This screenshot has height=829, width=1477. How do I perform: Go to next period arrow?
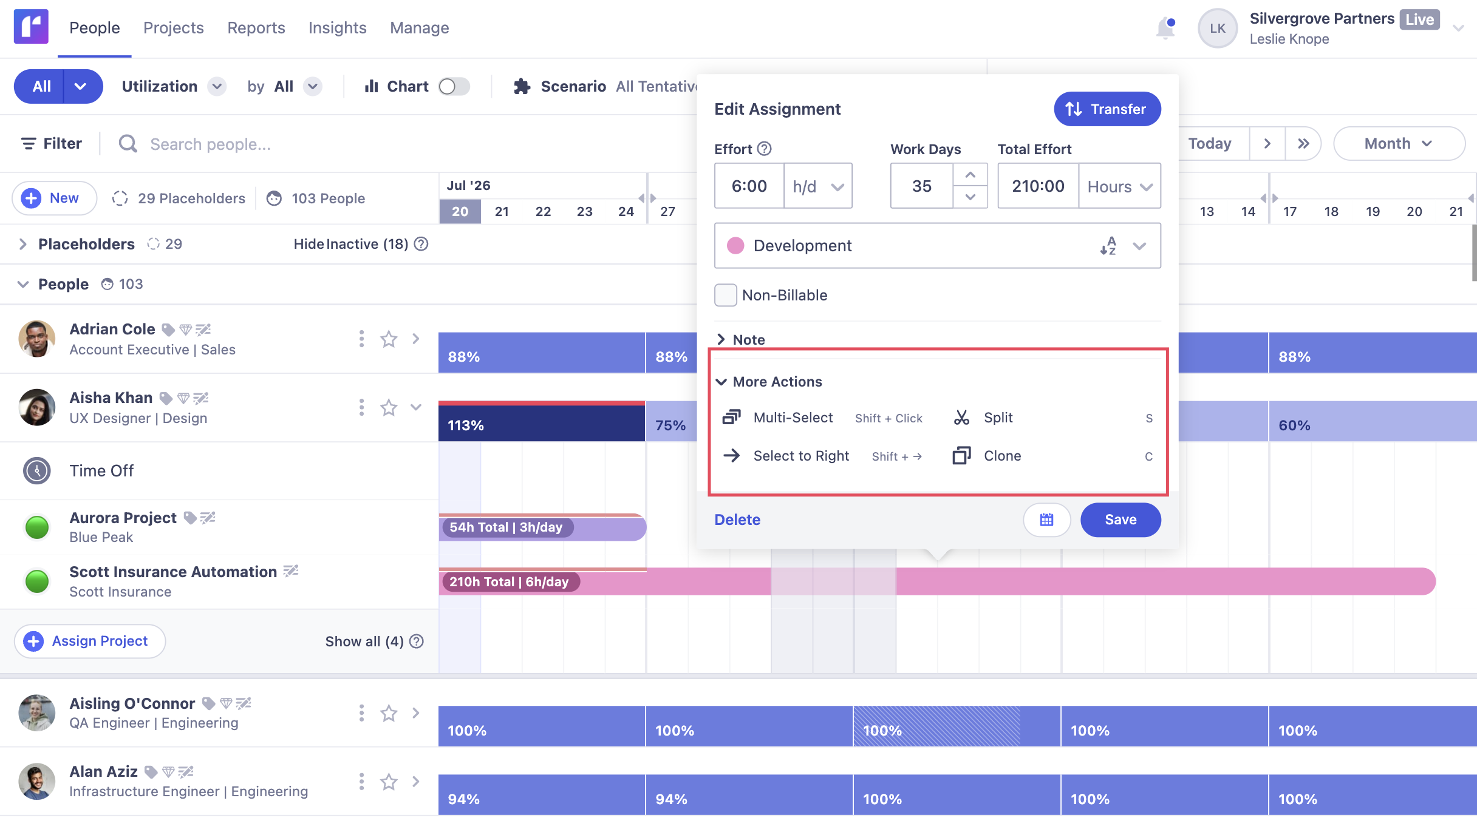tap(1267, 144)
